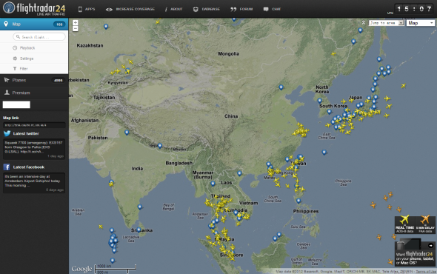Click the Planes cursor icon in sidebar
The height and width of the screenshot is (274, 437).
tap(7, 80)
